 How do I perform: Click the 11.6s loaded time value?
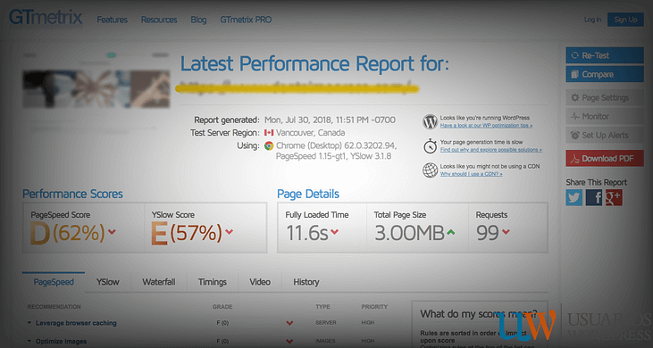point(307,233)
